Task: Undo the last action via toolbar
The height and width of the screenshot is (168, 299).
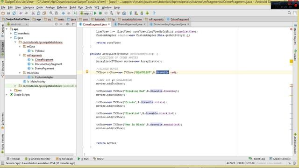Action: tap(21, 13)
